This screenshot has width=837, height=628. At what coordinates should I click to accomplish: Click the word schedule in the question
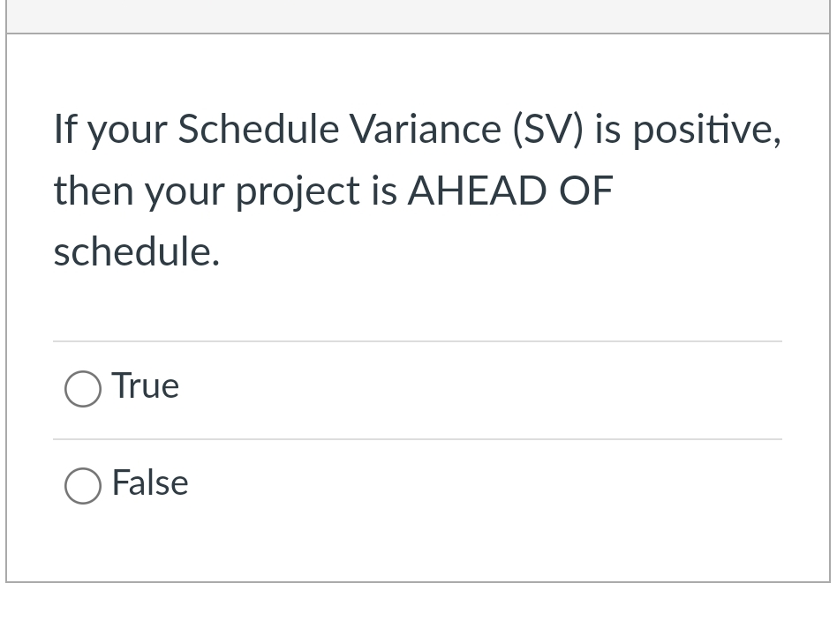pos(131,251)
